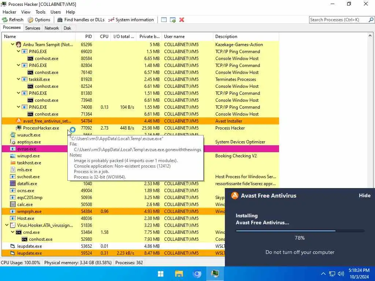The height and width of the screenshot is (281, 375).
Task: Select the wmprph.exe process row
Action: pos(140,211)
